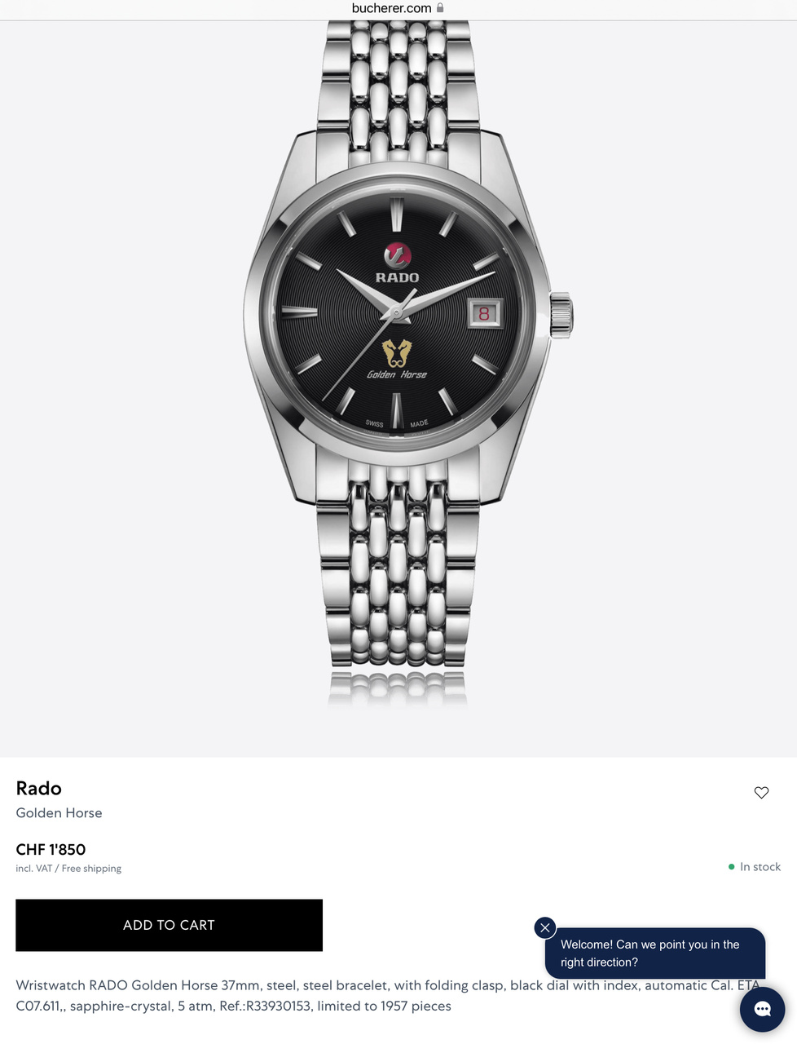This screenshot has height=1044, width=797.
Task: Tap the lock icon beside bucherer.com
Action: coord(440,8)
